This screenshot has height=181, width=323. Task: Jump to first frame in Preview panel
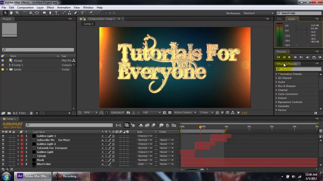(278, 57)
